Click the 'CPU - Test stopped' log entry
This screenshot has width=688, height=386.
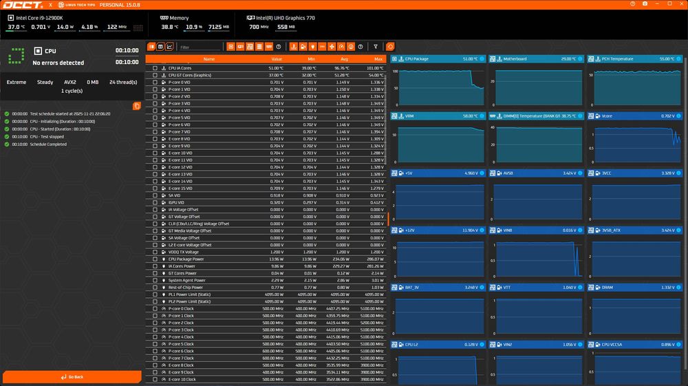[x=47, y=136]
